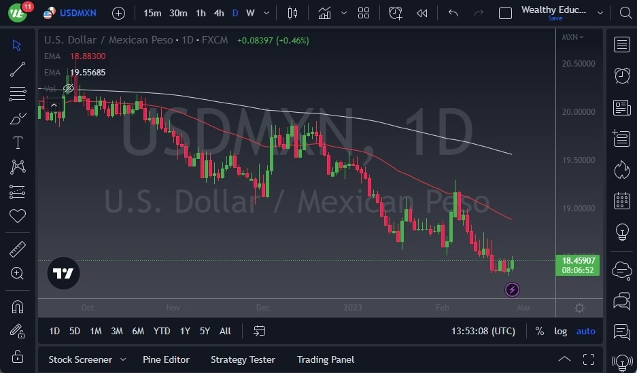Open the notifications broadcast panel

tap(621, 362)
